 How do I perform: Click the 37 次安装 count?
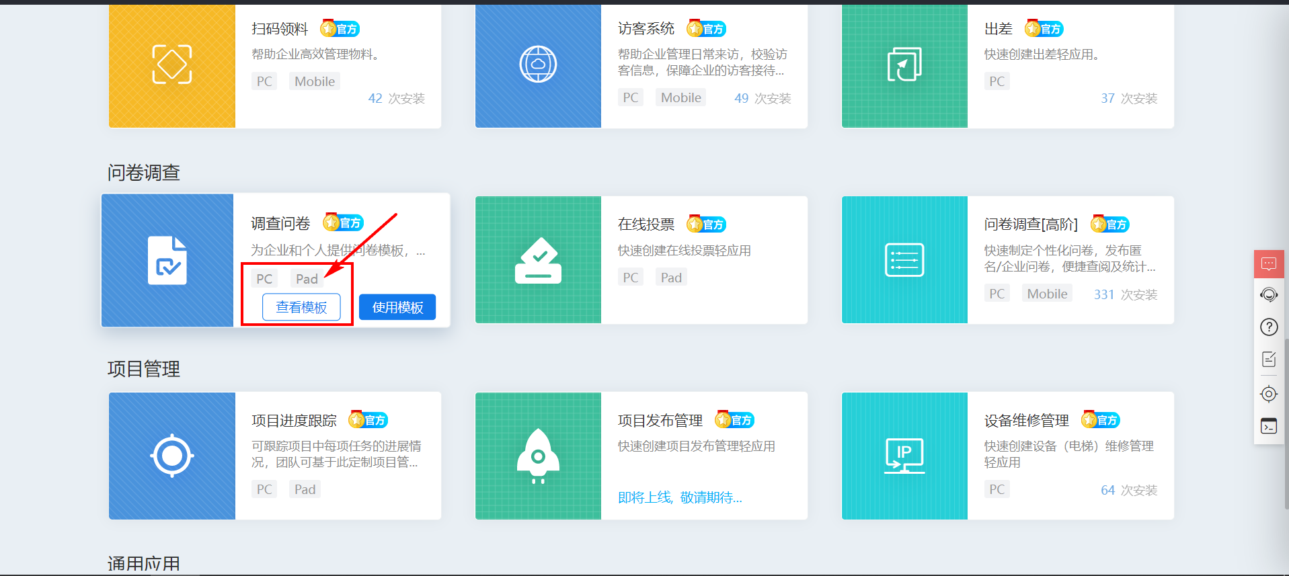1129,98
